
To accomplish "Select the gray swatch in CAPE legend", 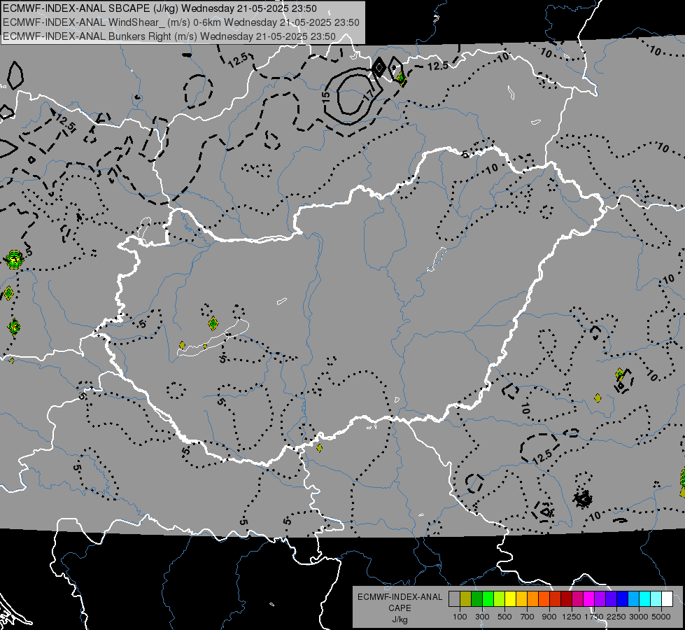I will click(454, 599).
